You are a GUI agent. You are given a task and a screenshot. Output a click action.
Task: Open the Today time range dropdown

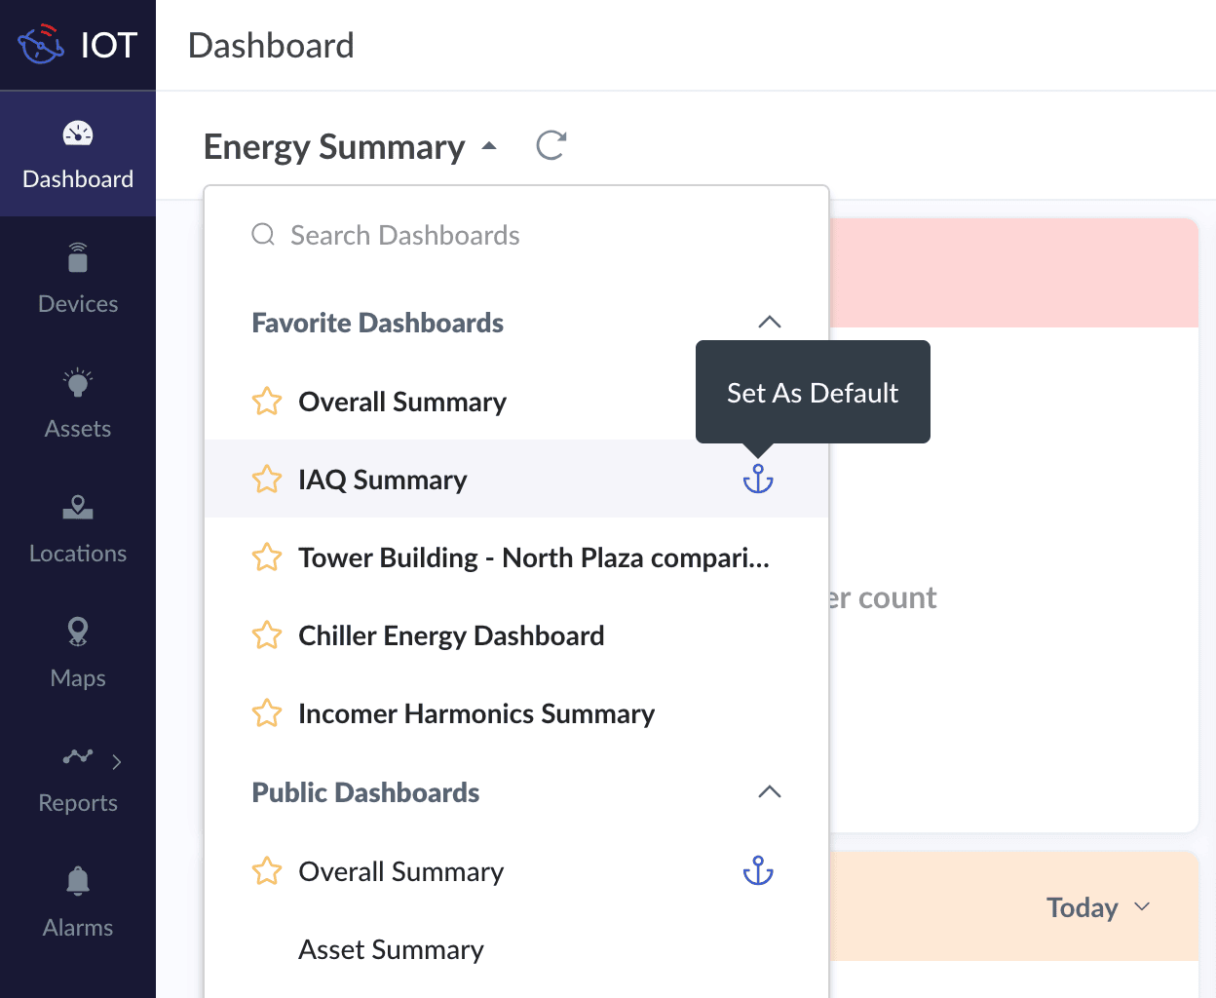(x=1098, y=907)
